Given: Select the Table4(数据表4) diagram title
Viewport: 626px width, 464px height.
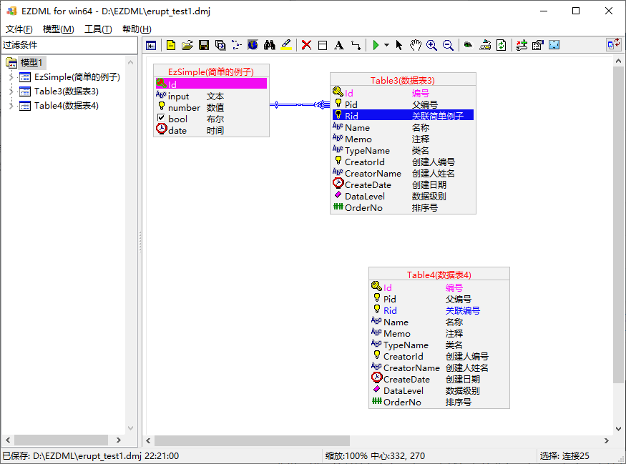Looking at the screenshot, I should click(x=439, y=275).
